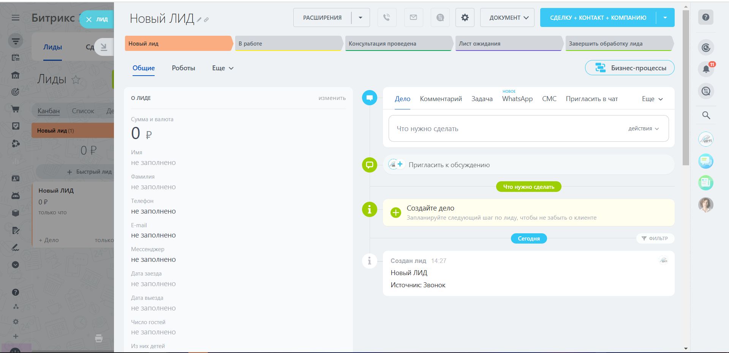
Task: Set stage to Лист ожидания
Action: click(x=509, y=43)
